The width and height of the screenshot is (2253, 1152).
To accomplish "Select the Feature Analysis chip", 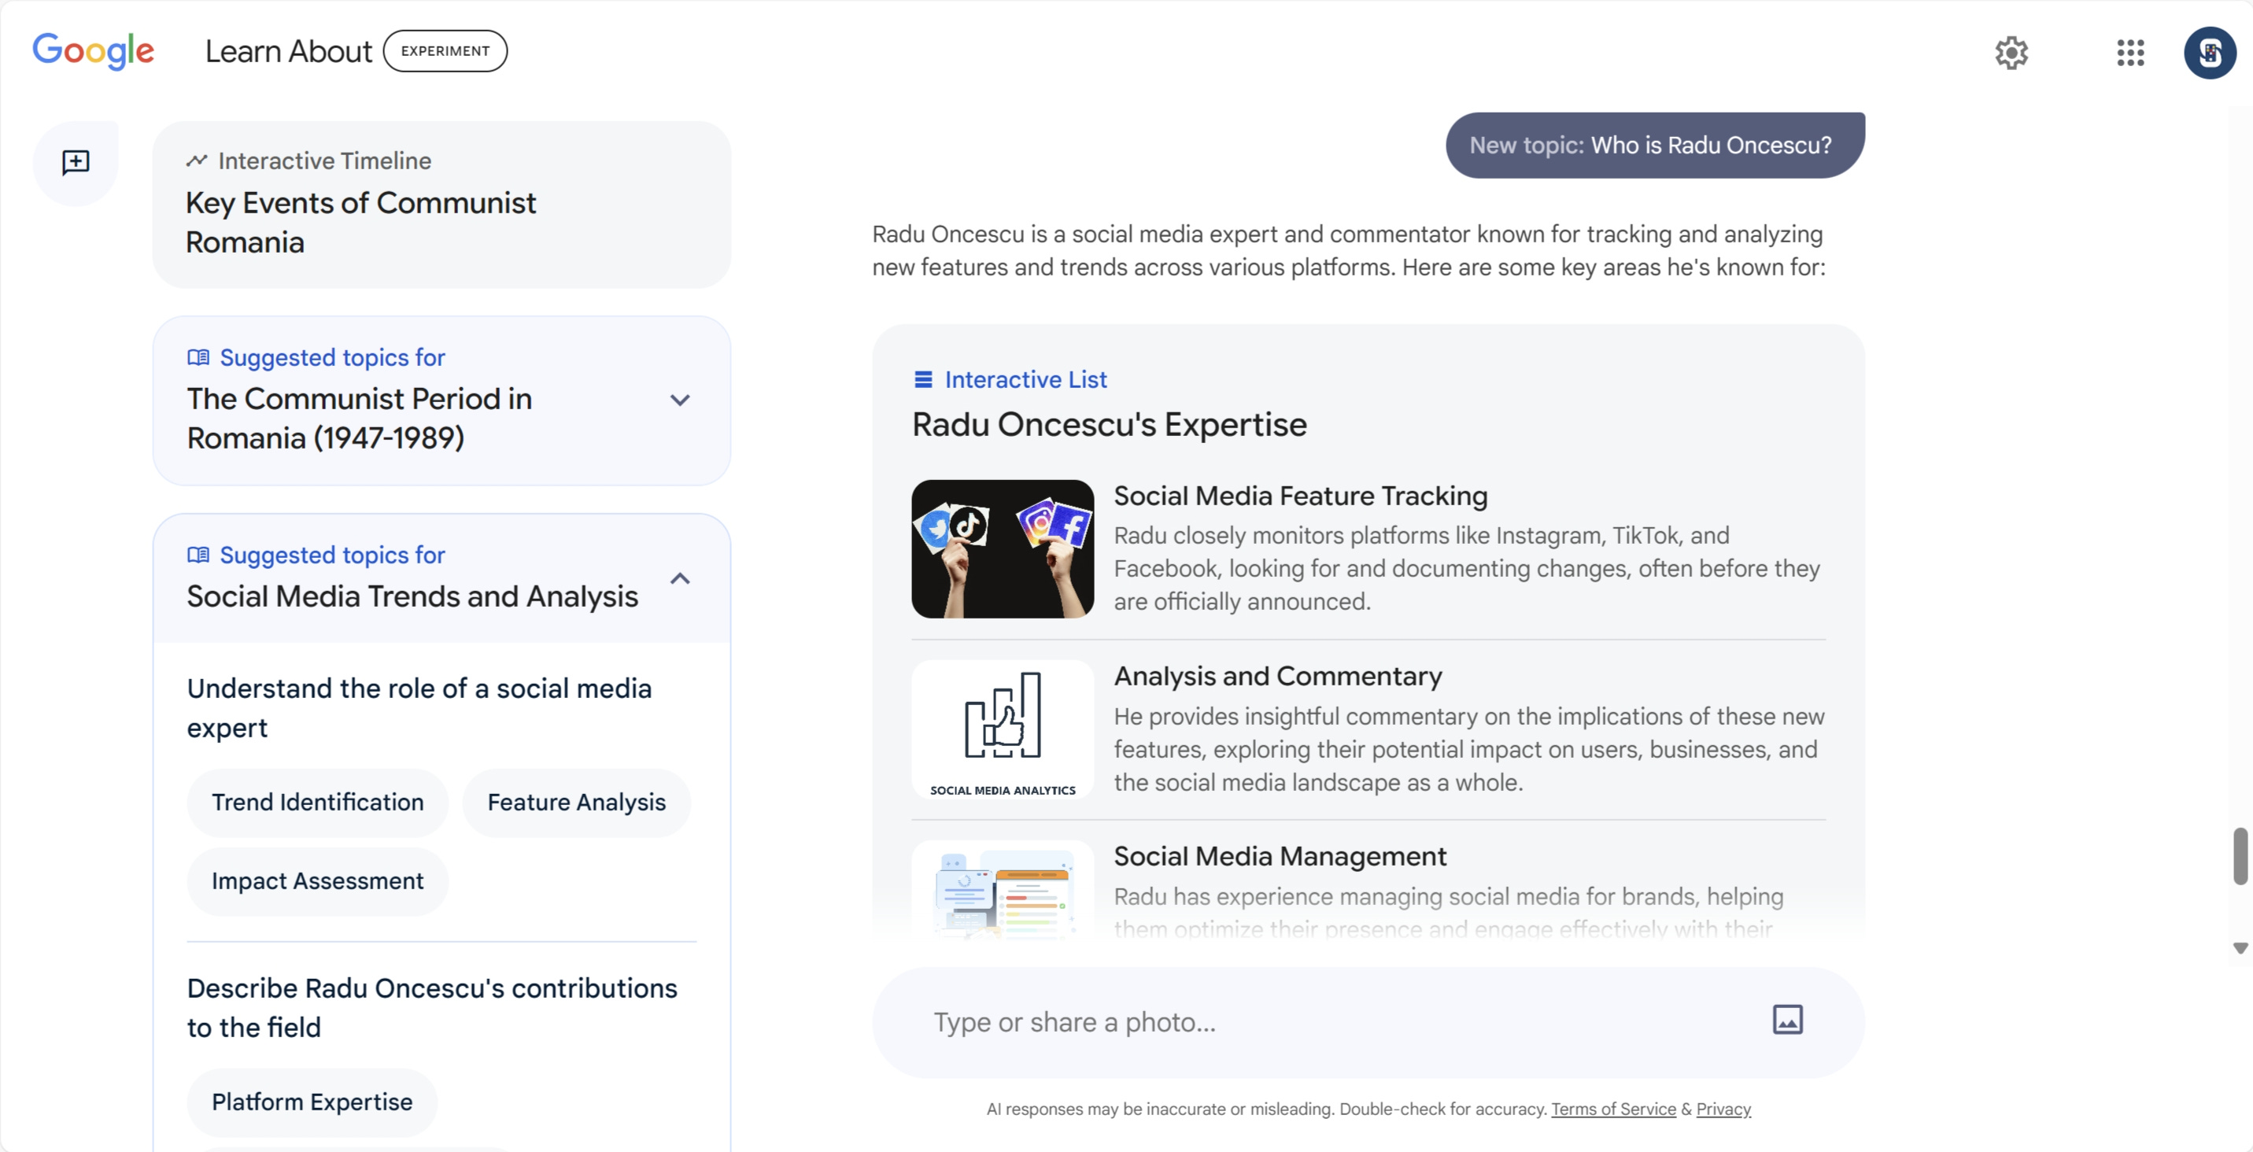I will (576, 802).
